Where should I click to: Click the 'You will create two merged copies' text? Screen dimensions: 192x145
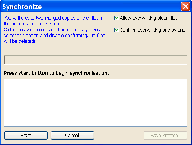(x=54, y=18)
